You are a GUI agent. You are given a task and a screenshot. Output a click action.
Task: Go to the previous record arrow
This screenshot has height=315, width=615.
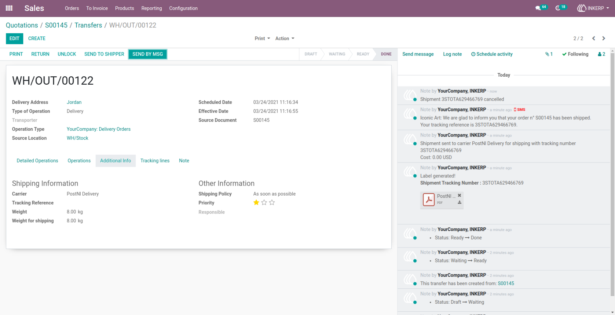(x=594, y=38)
